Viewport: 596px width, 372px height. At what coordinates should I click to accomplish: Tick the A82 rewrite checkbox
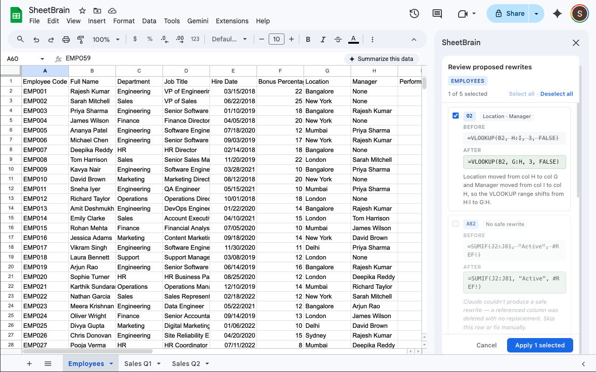click(x=456, y=224)
